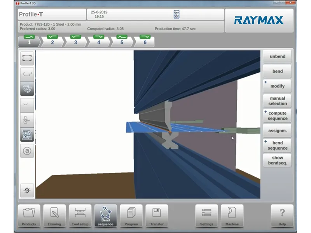Image resolution: width=311 pixels, height=233 pixels.
Task: Toggle the highlighted 3D part view icon
Action: (x=27, y=89)
